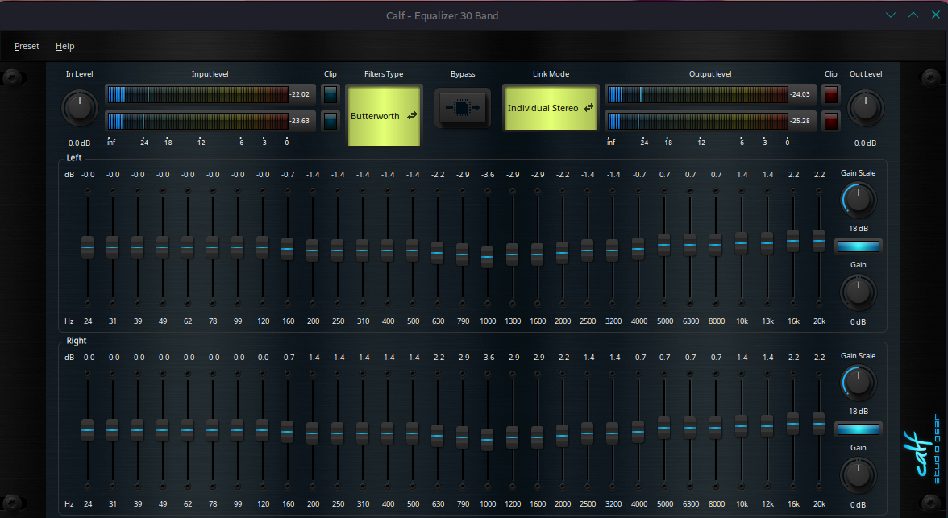Click the upper input Clip indicator
948x518 pixels.
[x=331, y=94]
